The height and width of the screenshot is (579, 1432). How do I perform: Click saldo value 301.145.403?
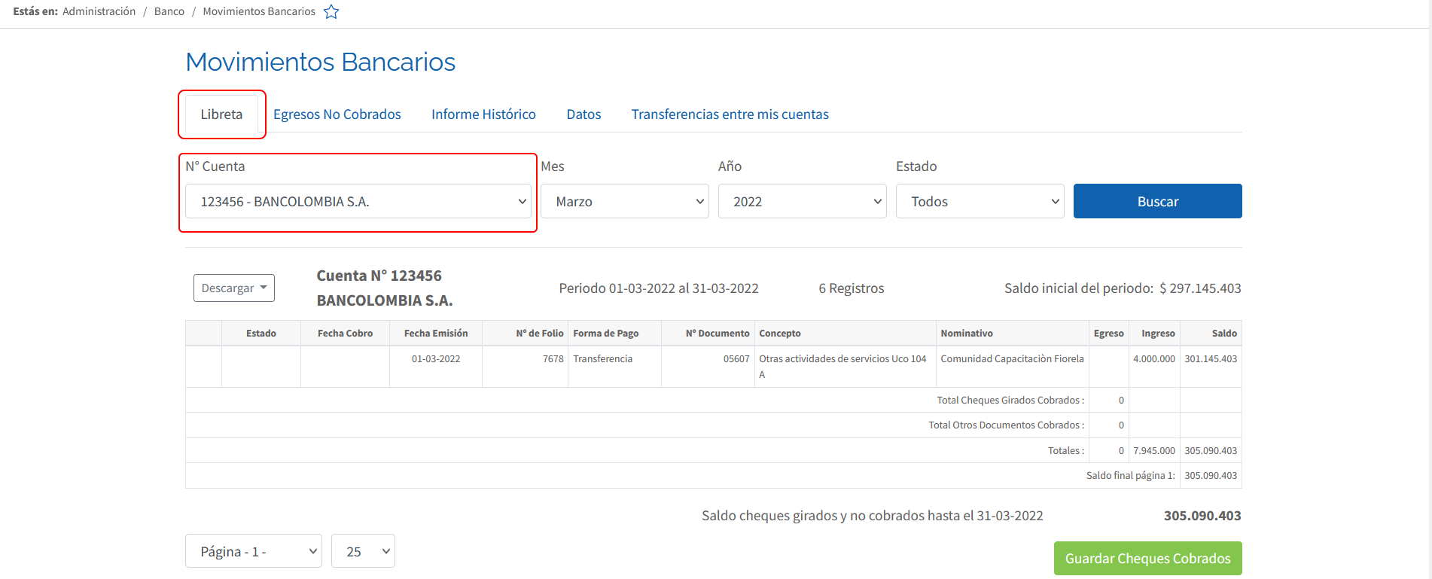tap(1211, 359)
